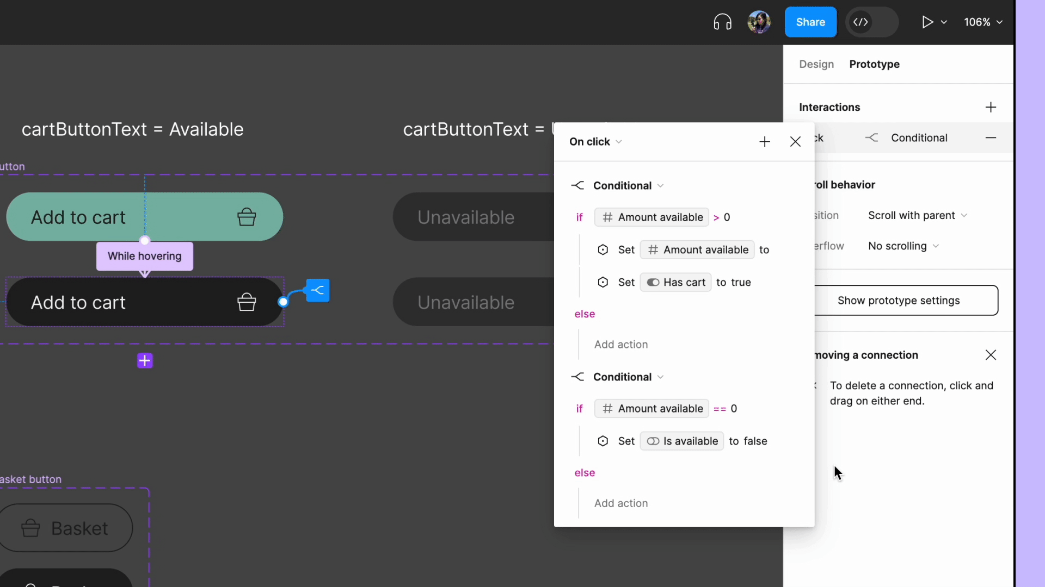
Task: Click the first Conditional branch icon
Action: [577, 186]
